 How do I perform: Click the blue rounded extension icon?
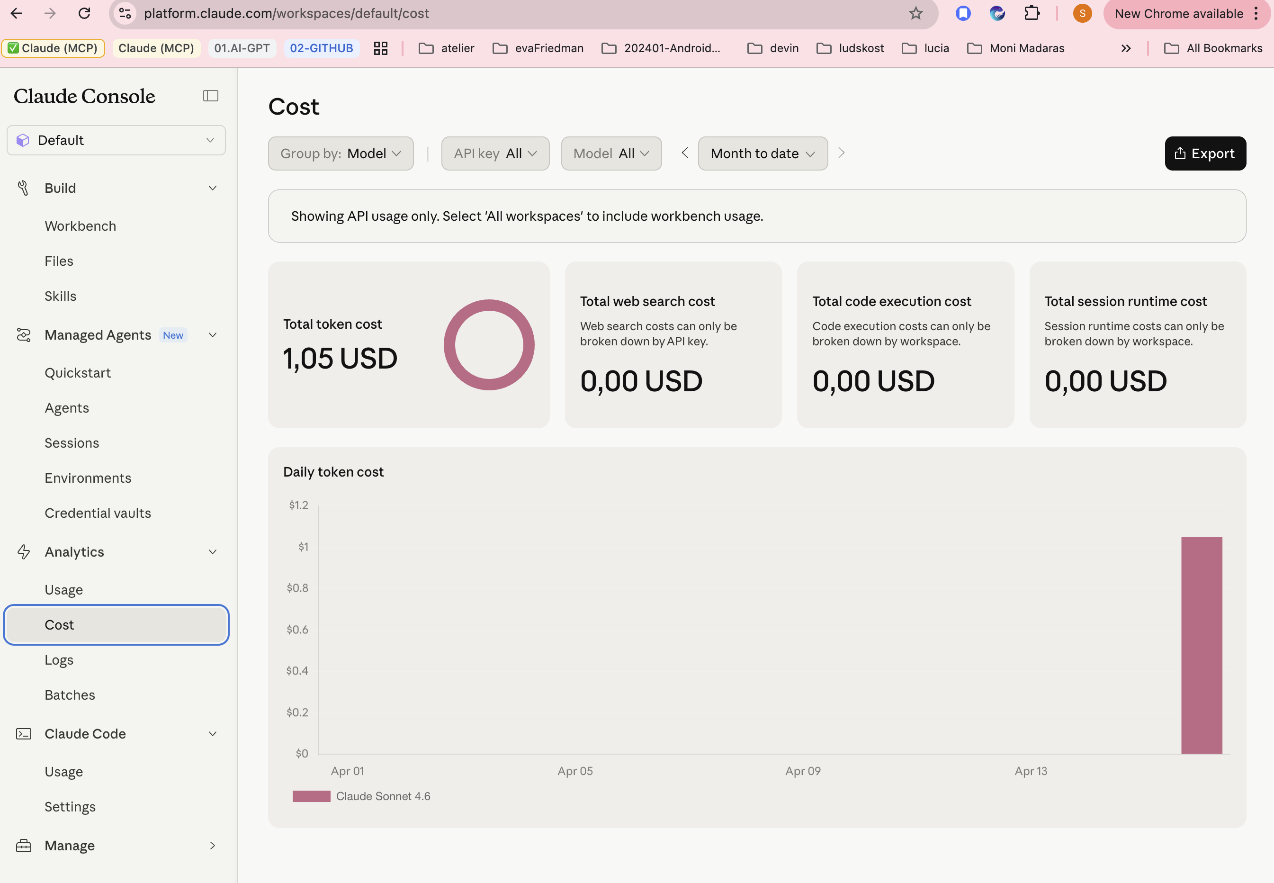coord(963,13)
